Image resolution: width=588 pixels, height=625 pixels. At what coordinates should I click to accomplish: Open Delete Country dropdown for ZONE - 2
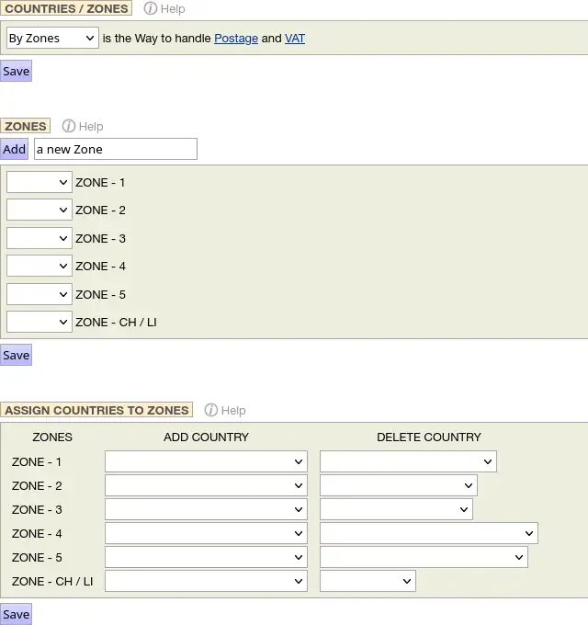click(398, 485)
